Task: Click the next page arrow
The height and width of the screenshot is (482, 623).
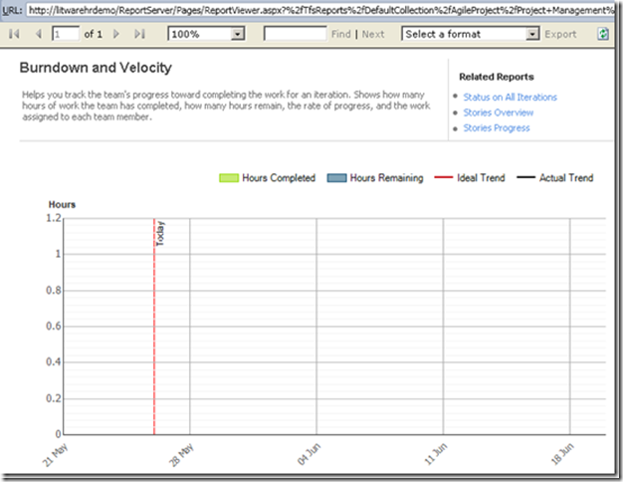Action: (116, 34)
